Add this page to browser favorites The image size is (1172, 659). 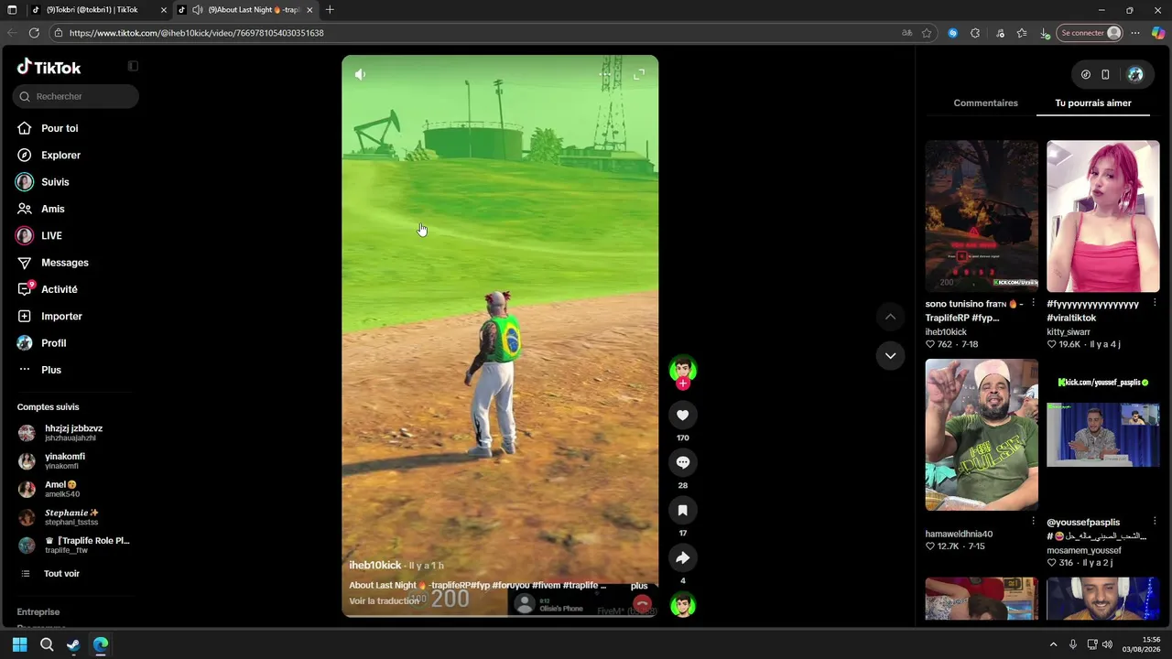(x=927, y=33)
